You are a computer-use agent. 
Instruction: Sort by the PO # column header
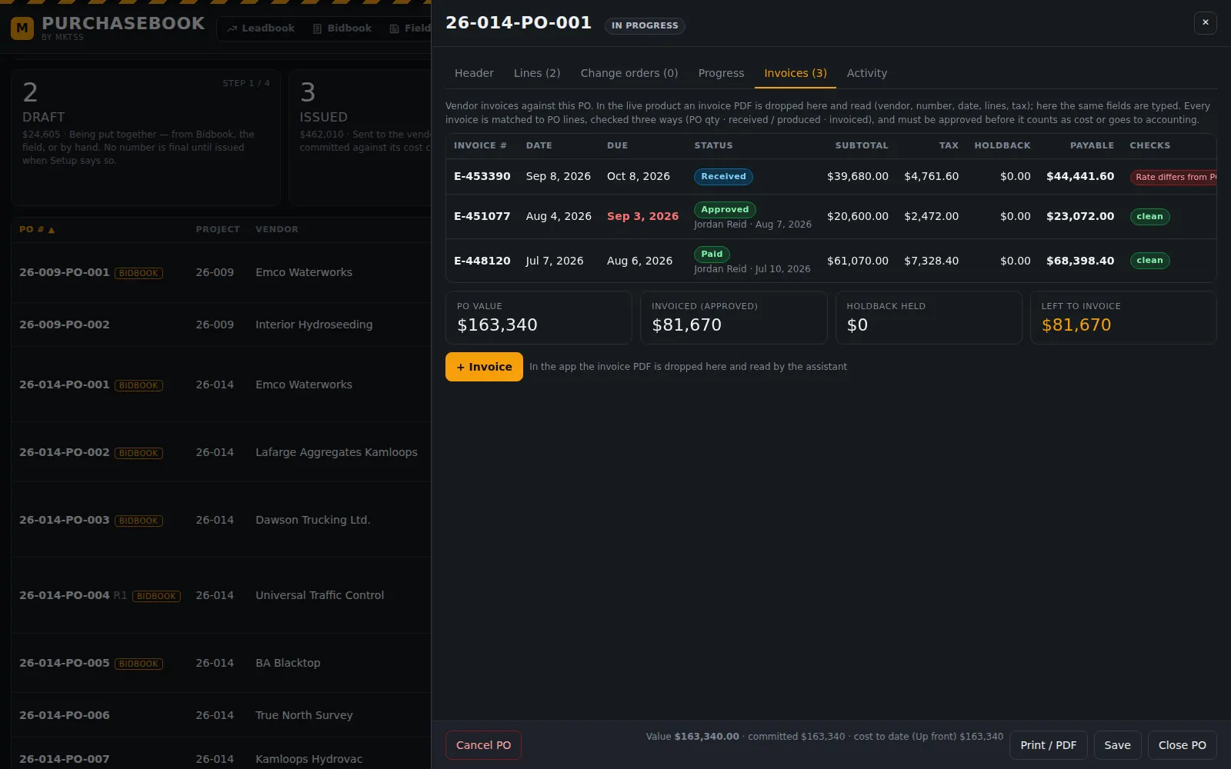(37, 229)
